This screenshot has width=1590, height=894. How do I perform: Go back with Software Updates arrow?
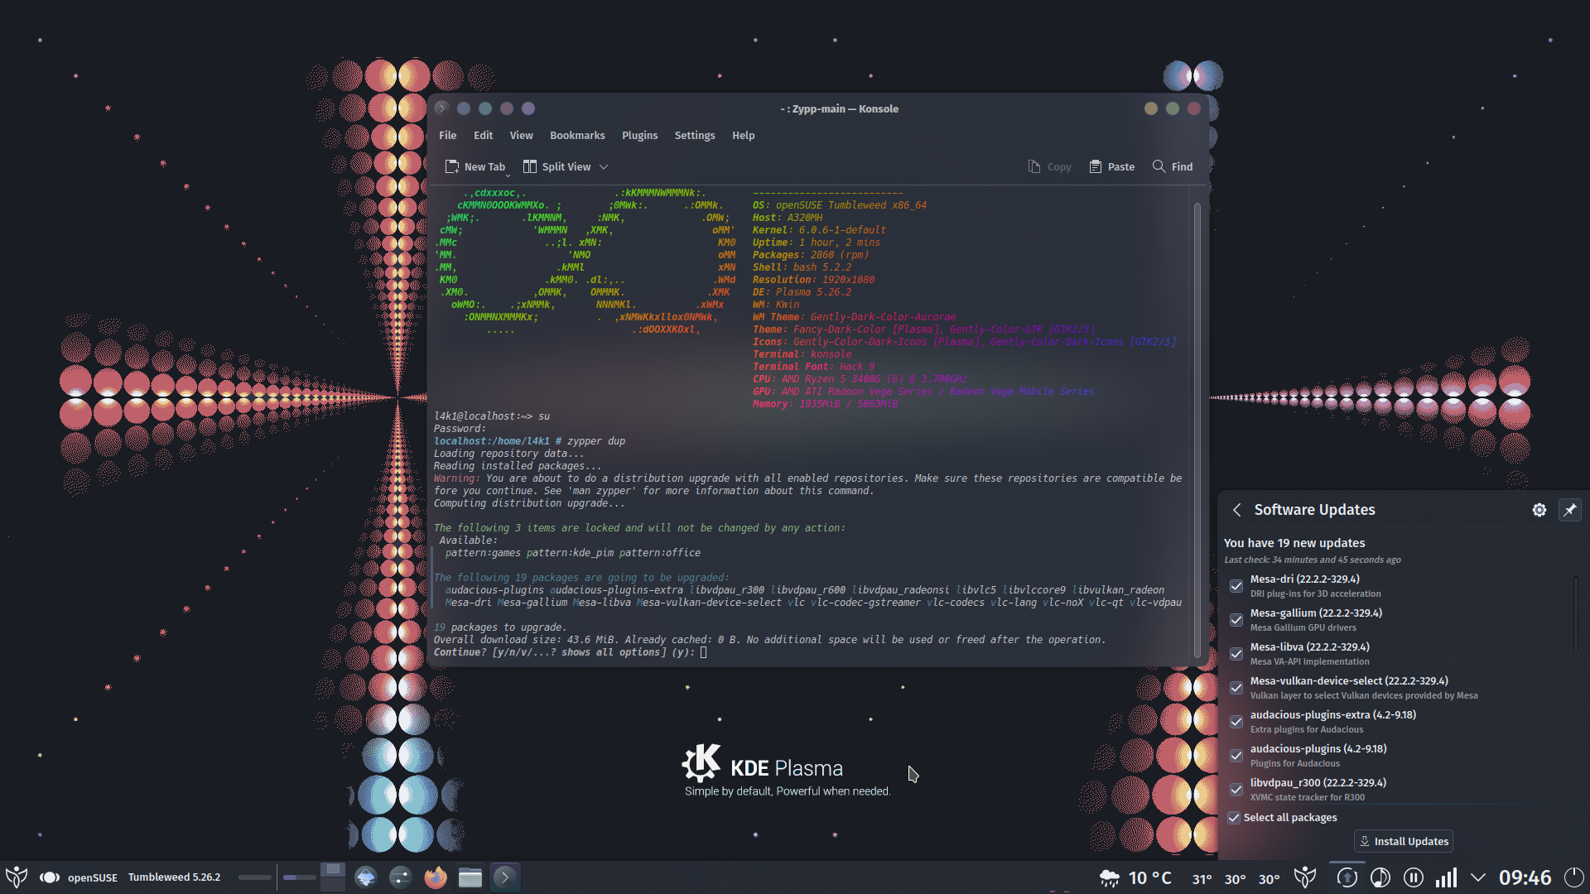click(x=1236, y=510)
